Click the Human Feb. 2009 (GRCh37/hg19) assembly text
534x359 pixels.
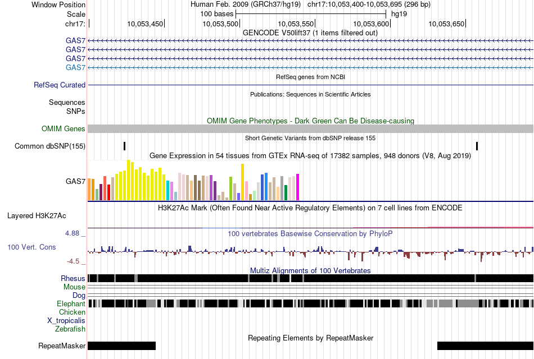(246, 4)
